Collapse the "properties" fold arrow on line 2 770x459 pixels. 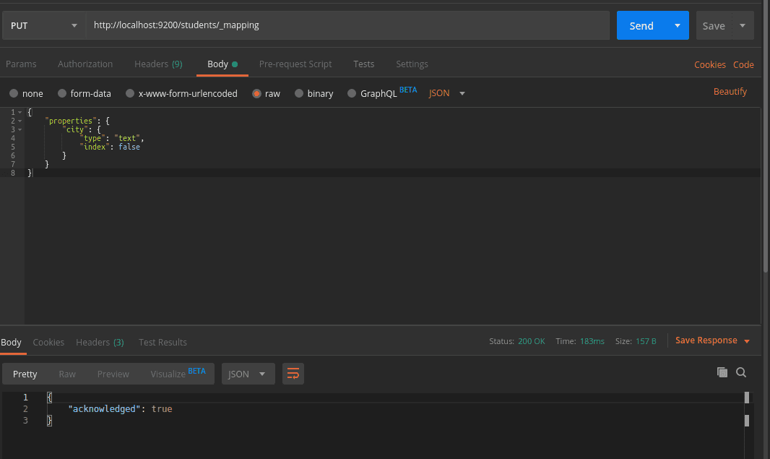click(20, 121)
